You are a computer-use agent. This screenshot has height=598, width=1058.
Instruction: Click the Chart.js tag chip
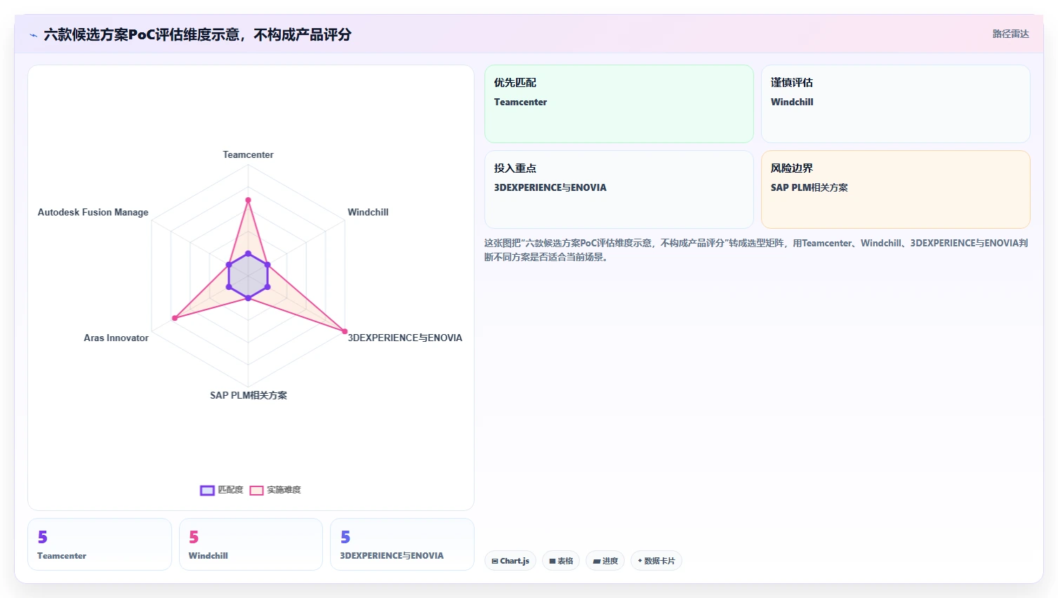[x=510, y=561]
